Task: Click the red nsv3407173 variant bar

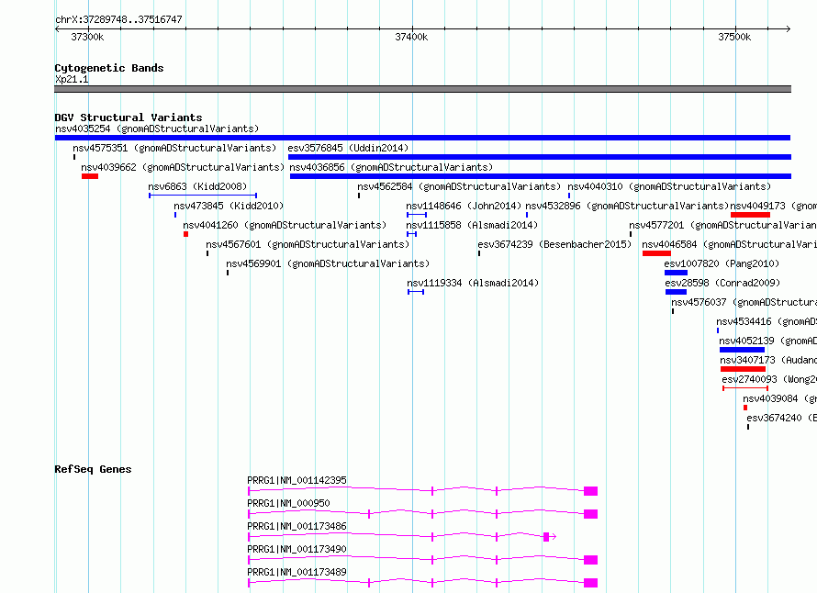Action: click(743, 369)
